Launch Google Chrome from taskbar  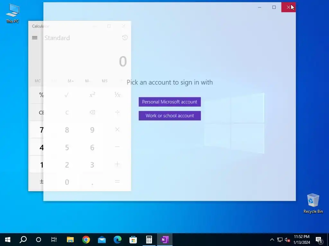(86, 240)
